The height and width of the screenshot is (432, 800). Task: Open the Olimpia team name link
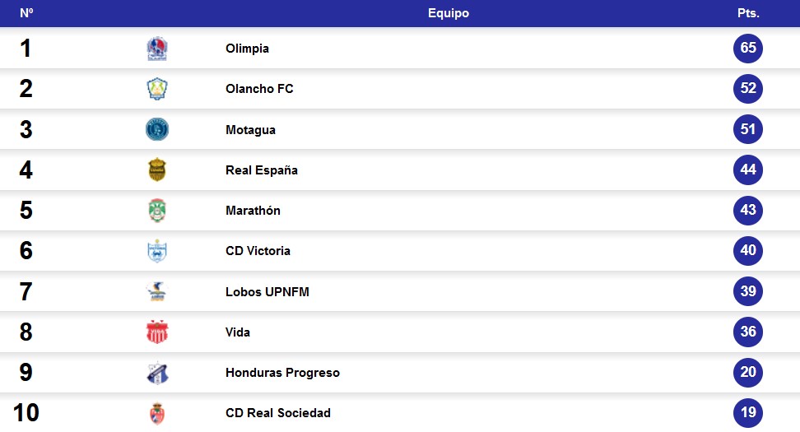click(248, 49)
